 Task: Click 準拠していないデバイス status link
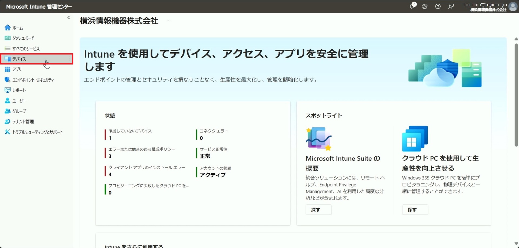click(x=130, y=131)
